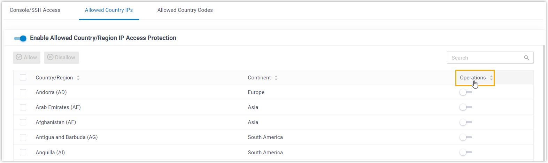548x163 pixels.
Task: Switch to Console/SSH Access tab
Action: [x=35, y=10]
